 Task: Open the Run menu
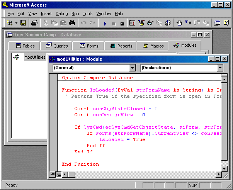pos(75,14)
